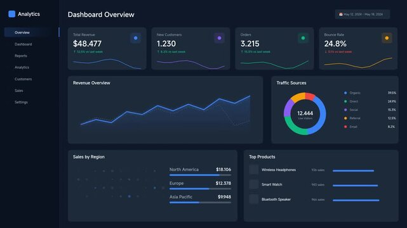
Task: Click the blue Analytics logo square
Action: [x=11, y=14]
